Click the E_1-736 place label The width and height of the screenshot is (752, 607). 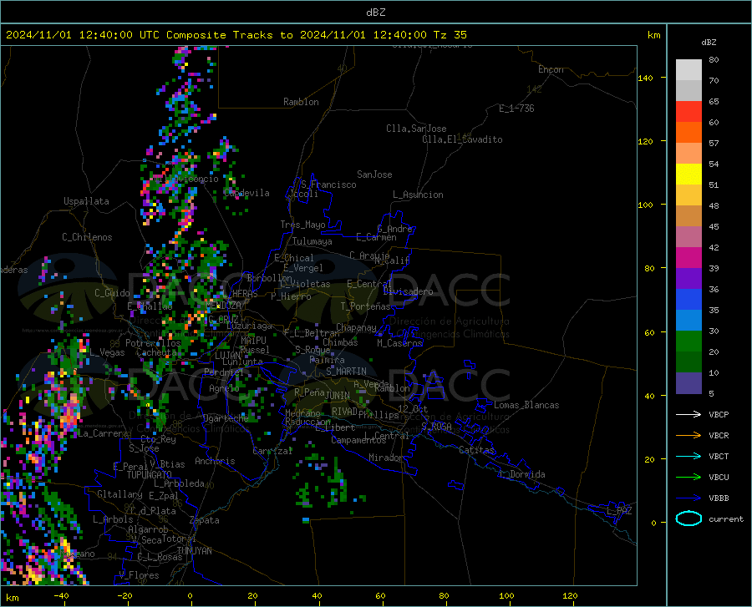coord(516,109)
